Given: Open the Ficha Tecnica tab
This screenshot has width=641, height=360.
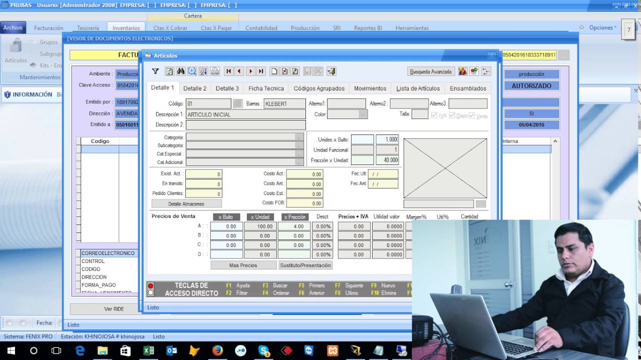Looking at the screenshot, I should click(x=266, y=88).
